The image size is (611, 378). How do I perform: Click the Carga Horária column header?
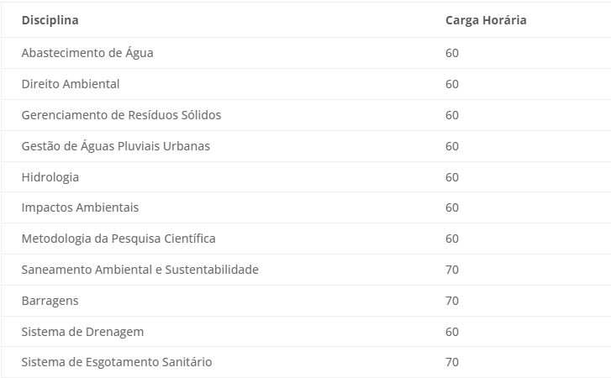point(486,20)
